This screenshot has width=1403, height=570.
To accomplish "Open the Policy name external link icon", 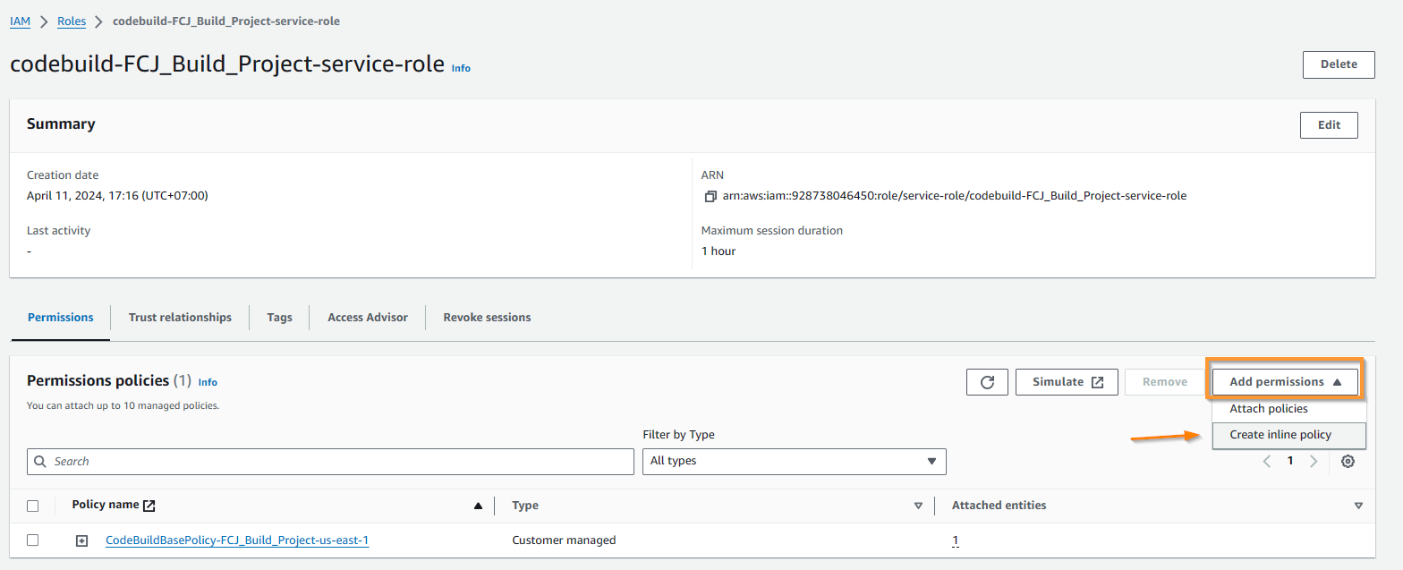I will click(x=149, y=506).
